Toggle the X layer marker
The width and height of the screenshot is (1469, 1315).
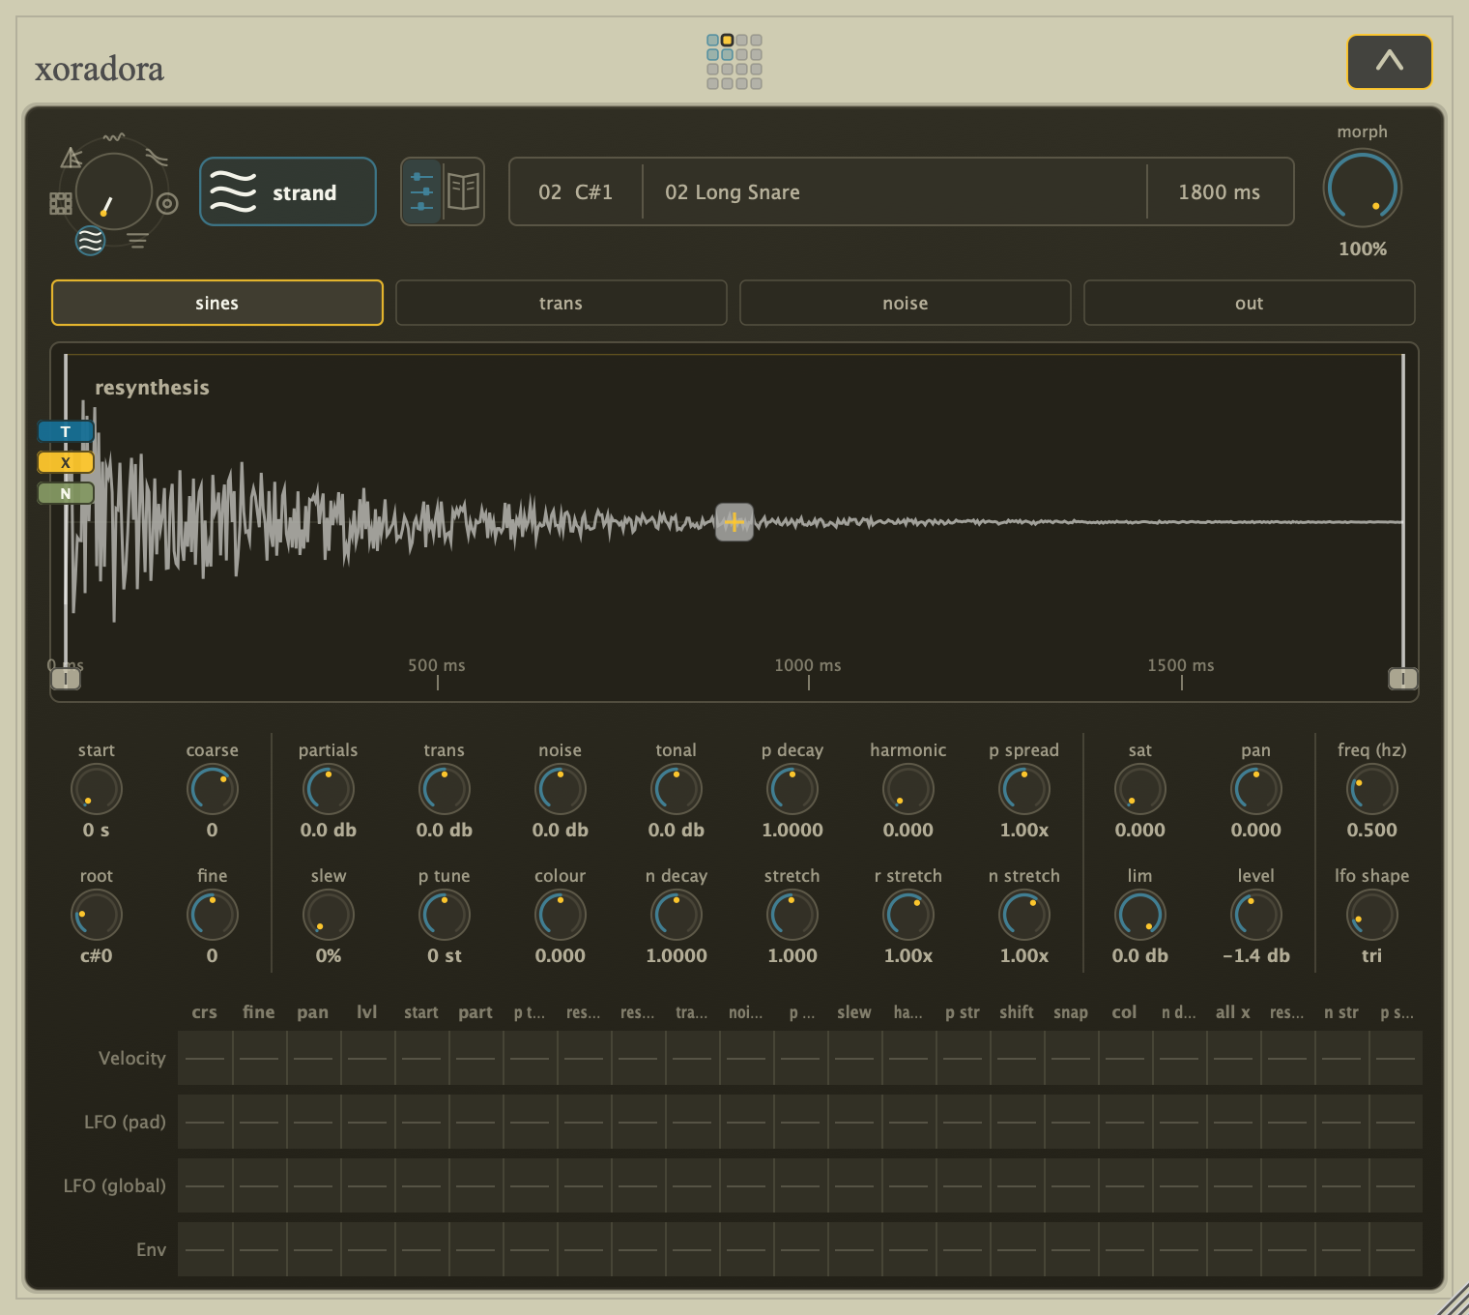[x=66, y=462]
